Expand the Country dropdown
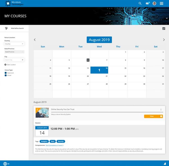Viewport: 169px width, 166px height. coord(14,44)
